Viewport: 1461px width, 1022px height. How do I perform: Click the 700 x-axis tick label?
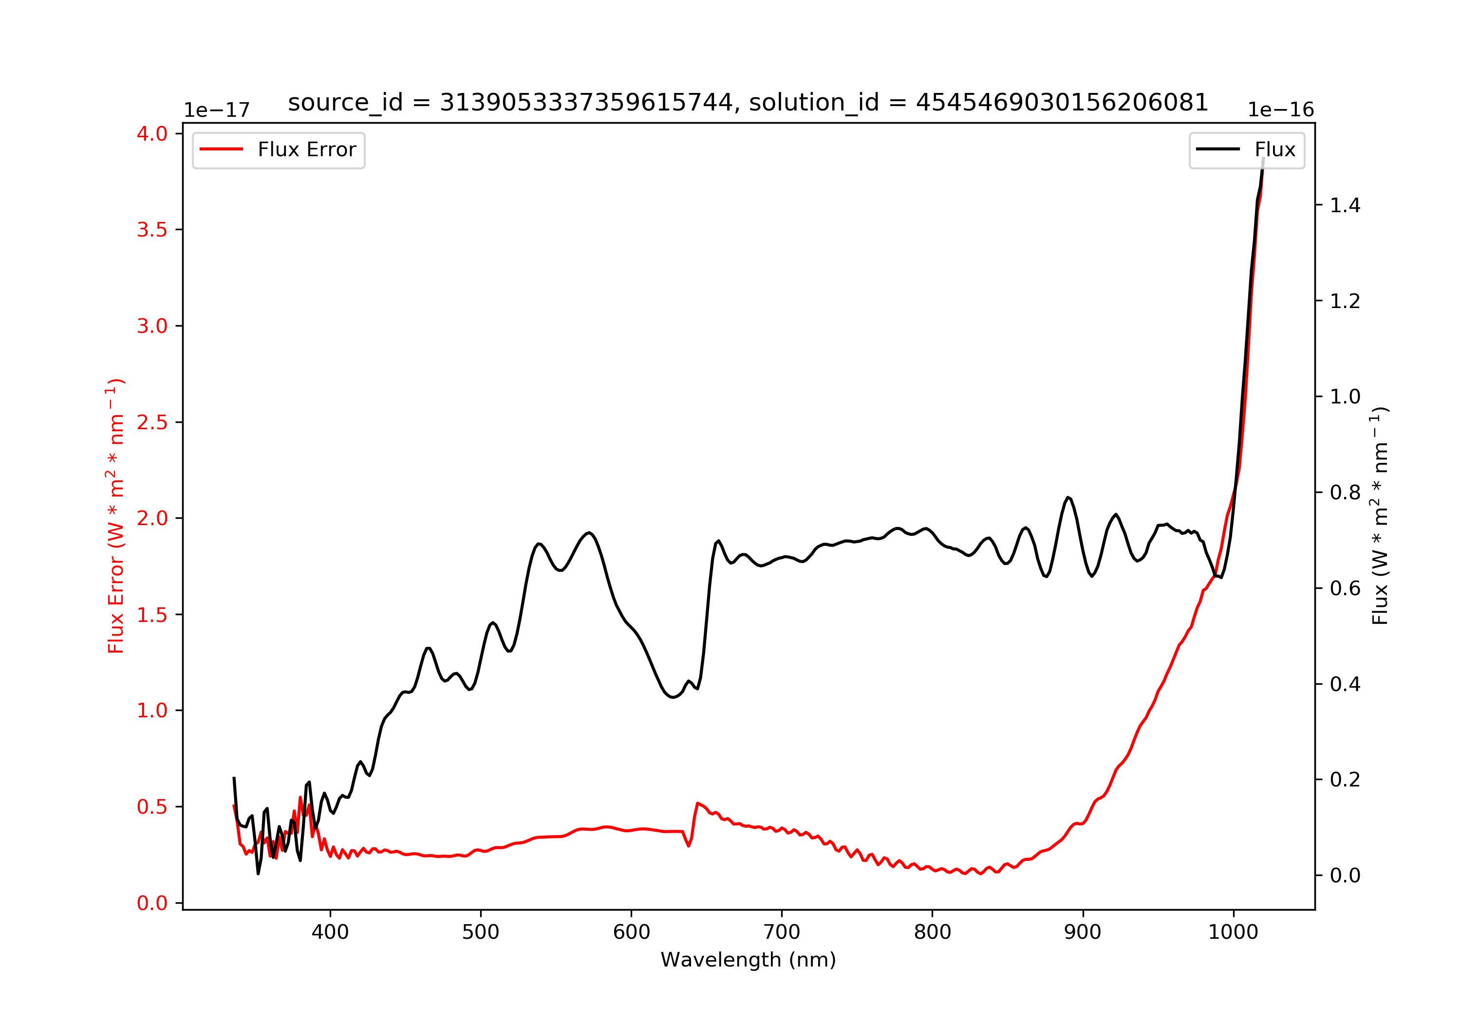coord(782,932)
